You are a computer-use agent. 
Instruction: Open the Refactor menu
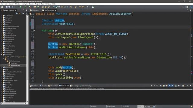pyautogui.click(x=17, y=4)
